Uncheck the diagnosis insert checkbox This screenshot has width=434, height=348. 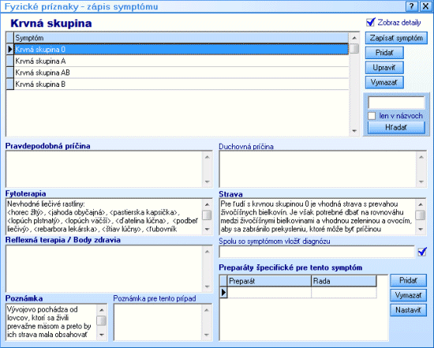(x=422, y=252)
